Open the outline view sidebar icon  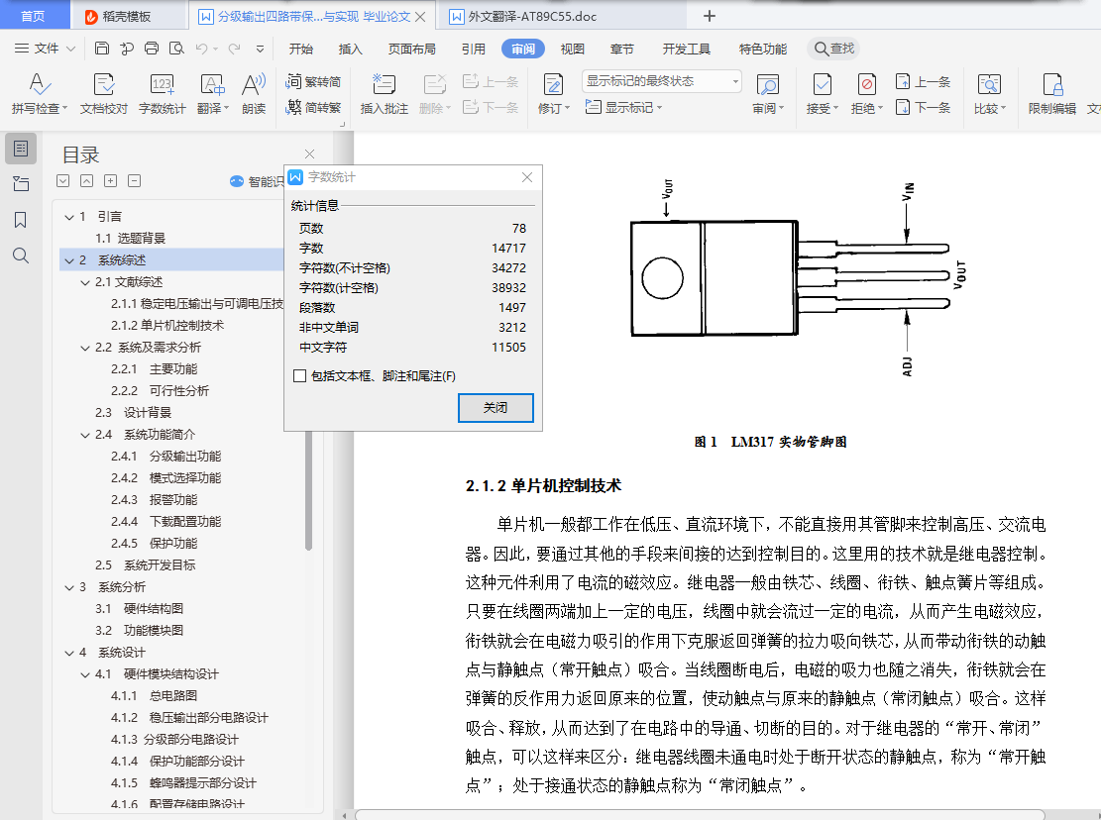coord(21,149)
